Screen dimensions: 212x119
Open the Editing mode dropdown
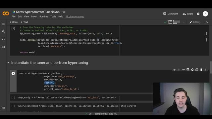pyautogui.click(x=195, y=22)
